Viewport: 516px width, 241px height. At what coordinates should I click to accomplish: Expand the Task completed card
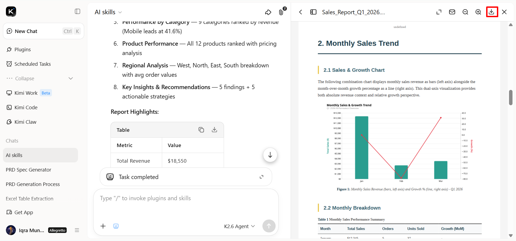pyautogui.click(x=261, y=177)
